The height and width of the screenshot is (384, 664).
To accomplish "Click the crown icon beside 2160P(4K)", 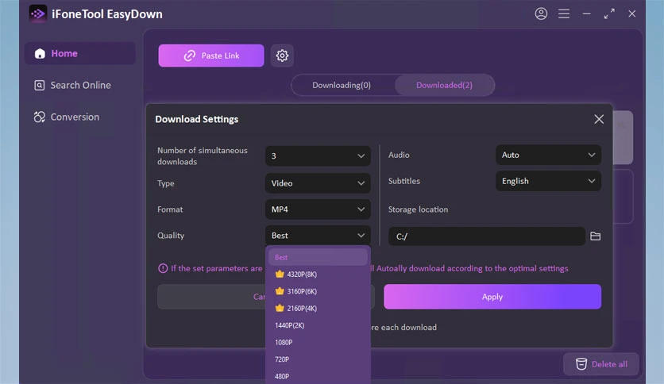I will [280, 308].
